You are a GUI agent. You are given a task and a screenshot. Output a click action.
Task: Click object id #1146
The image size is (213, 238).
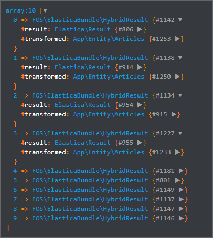click(x=165, y=218)
